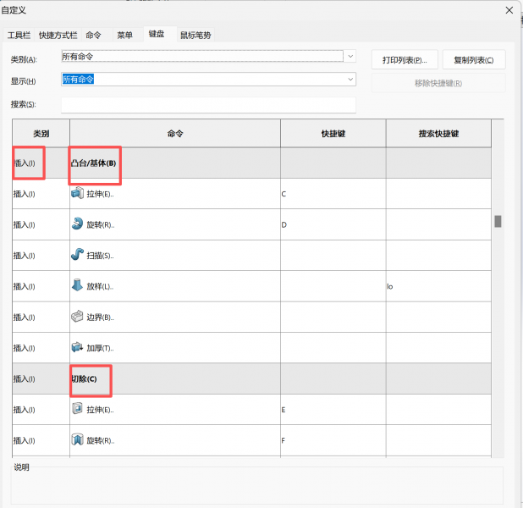The height and width of the screenshot is (508, 523).
Task: Click the 快捷键 column header
Action: 333,134
